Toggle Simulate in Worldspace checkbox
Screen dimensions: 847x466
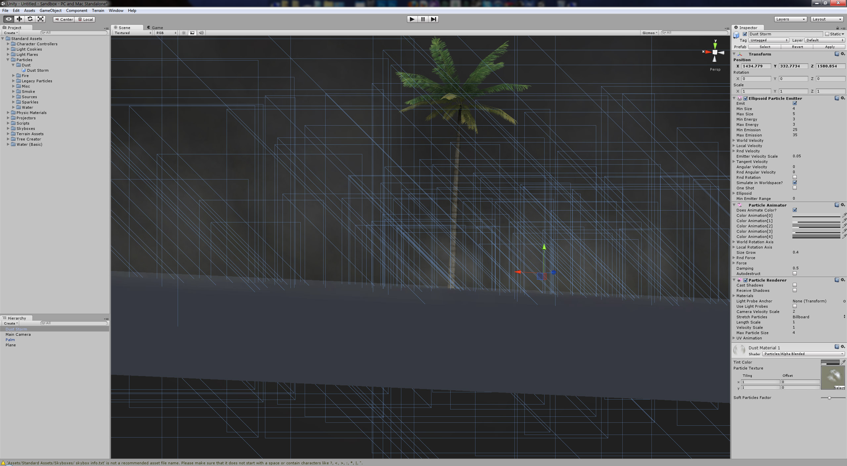click(795, 182)
